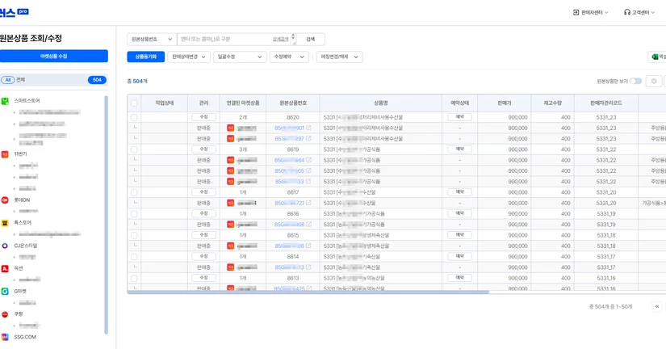Open external link icon for product ending 901
The width and height of the screenshot is (666, 349).
pos(308,128)
